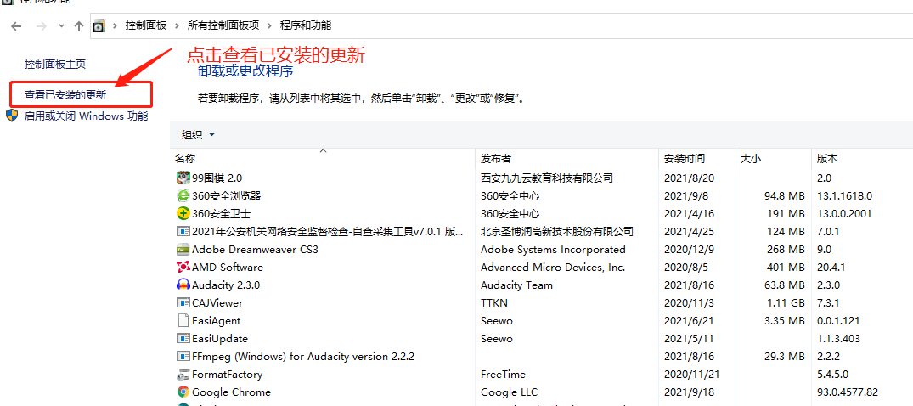The image size is (913, 406).
Task: Select the FormatFactory icon
Action: [183, 375]
